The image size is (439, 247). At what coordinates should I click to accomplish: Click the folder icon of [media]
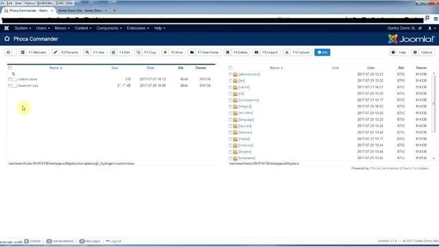[235, 139]
